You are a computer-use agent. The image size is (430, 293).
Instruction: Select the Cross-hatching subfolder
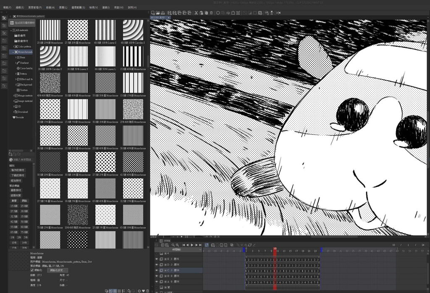[24, 68]
